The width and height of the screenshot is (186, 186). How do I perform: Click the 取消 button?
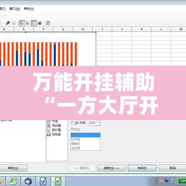(x=172, y=168)
